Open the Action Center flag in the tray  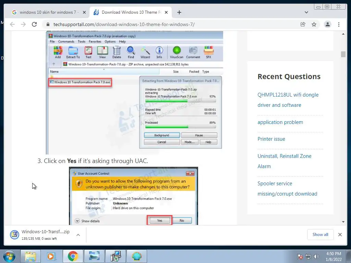coord(300,256)
